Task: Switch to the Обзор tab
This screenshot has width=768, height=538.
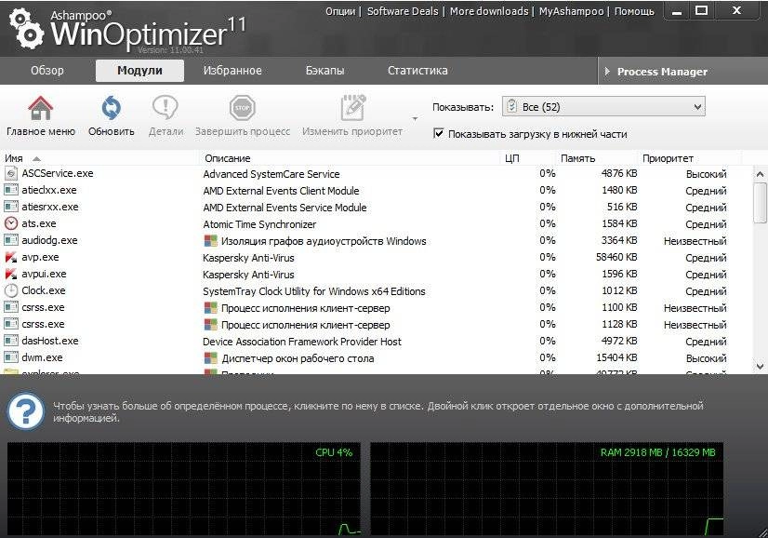Action: (x=47, y=70)
